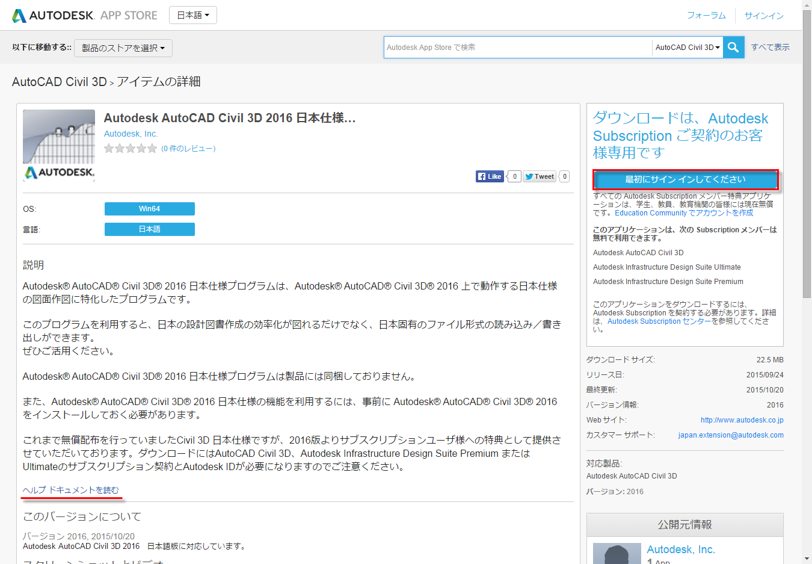
Task: Click the five-star review rating
Action: click(x=131, y=148)
